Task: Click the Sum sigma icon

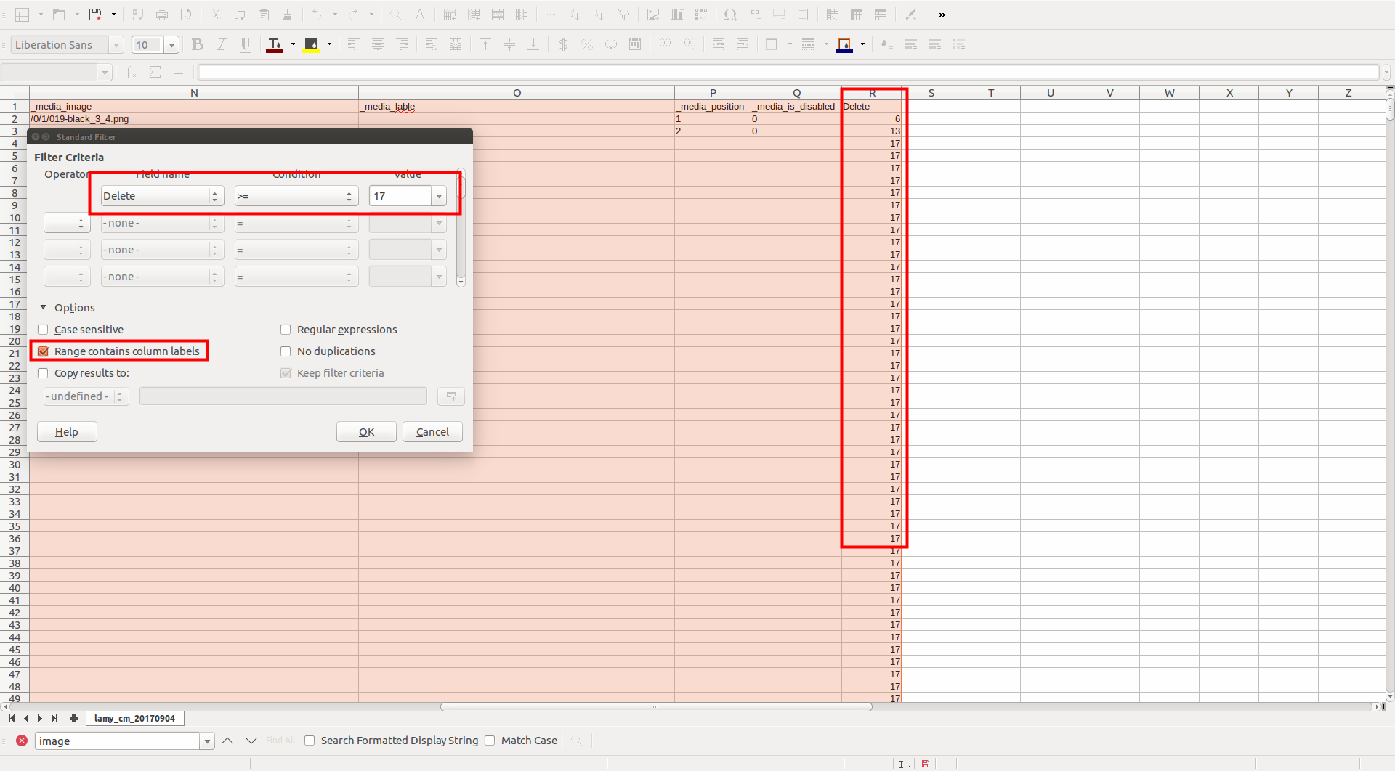Action: pyautogui.click(x=155, y=72)
